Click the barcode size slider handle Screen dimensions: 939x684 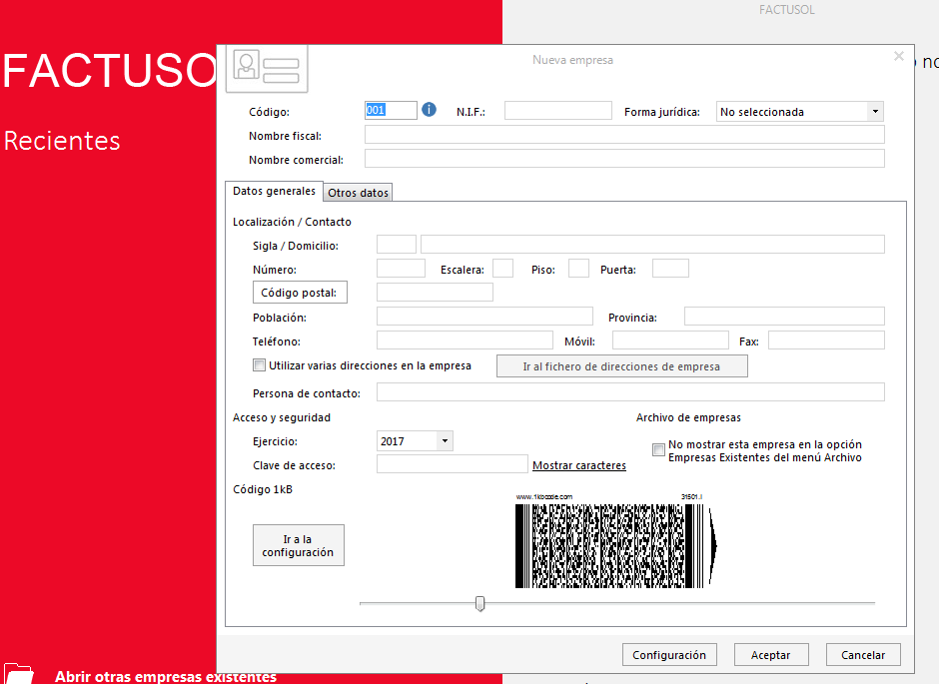point(479,603)
